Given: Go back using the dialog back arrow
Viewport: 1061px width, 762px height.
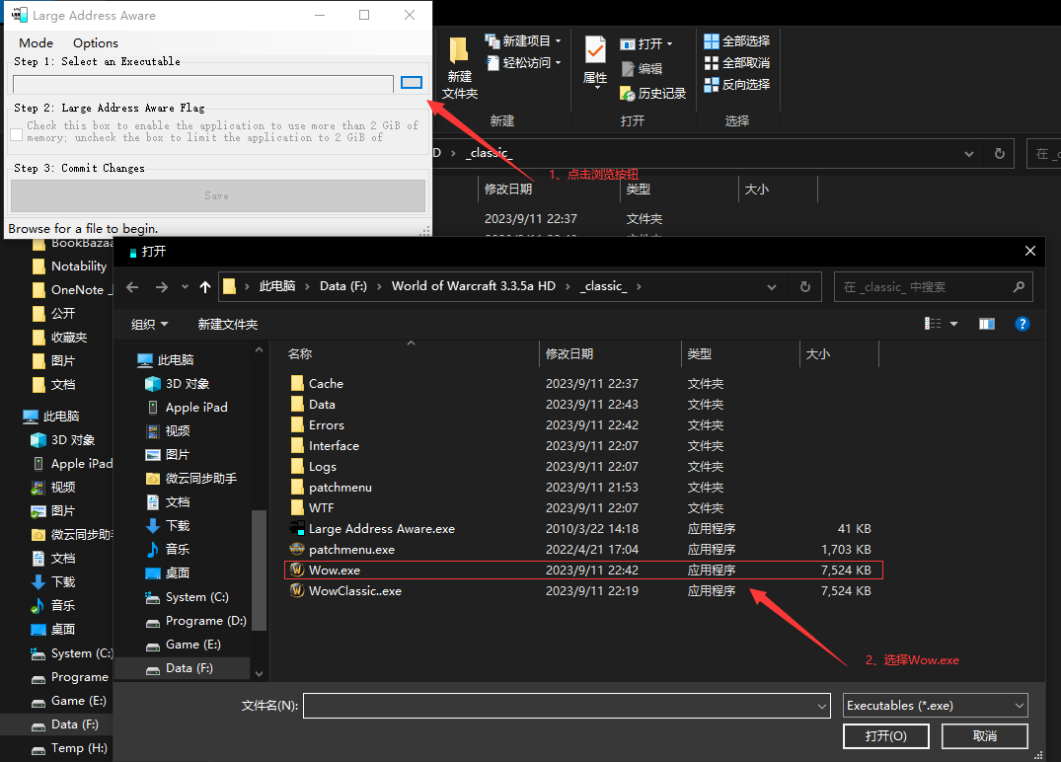Looking at the screenshot, I should tap(132, 287).
